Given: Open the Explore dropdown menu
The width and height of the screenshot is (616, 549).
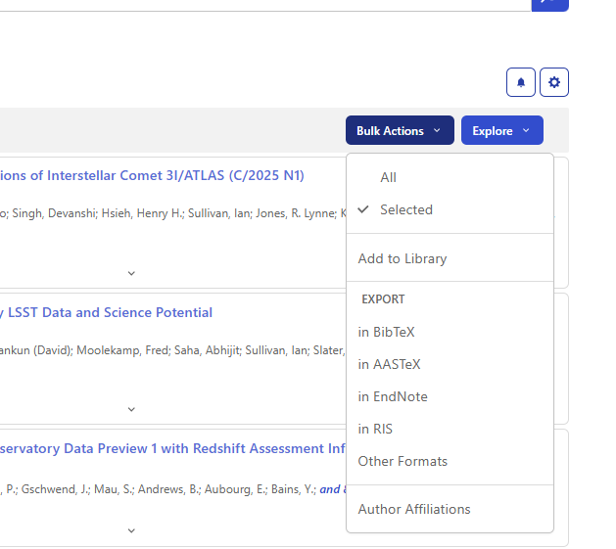Looking at the screenshot, I should coord(501,130).
